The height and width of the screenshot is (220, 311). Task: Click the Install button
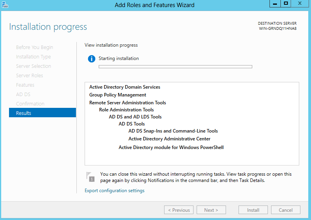point(253,210)
